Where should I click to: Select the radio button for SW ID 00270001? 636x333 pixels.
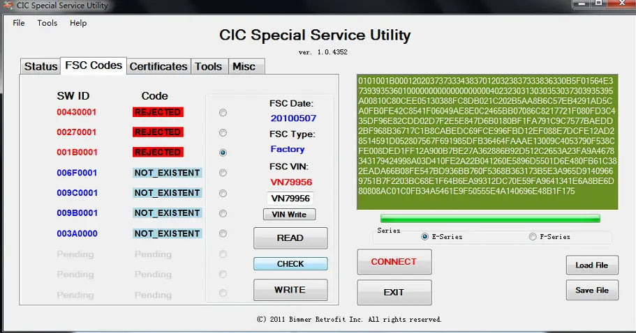coord(223,132)
